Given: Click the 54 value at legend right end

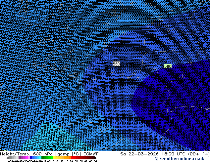Looking at the screenshot, I should coord(95,161).
